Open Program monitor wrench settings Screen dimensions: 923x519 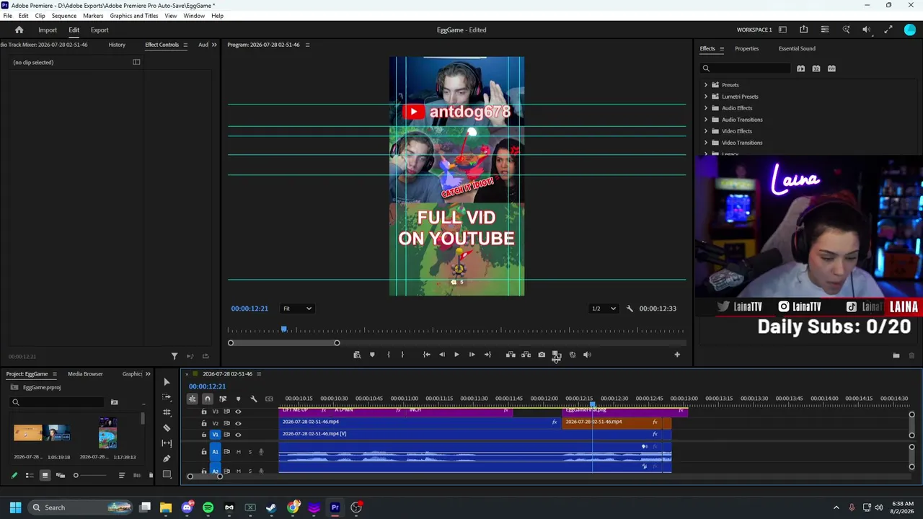[630, 309]
